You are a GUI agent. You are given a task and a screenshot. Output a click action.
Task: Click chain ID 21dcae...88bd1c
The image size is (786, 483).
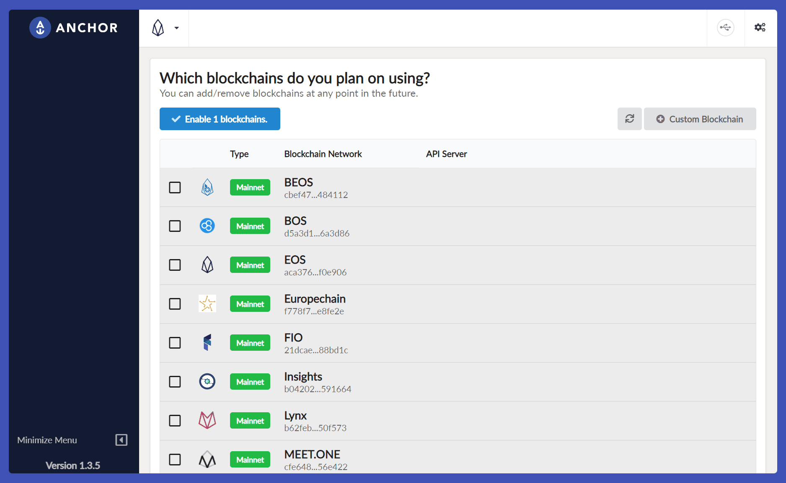click(x=316, y=350)
